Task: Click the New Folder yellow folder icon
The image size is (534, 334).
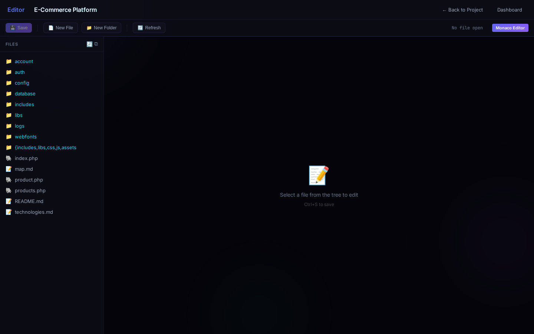Action: (x=89, y=28)
